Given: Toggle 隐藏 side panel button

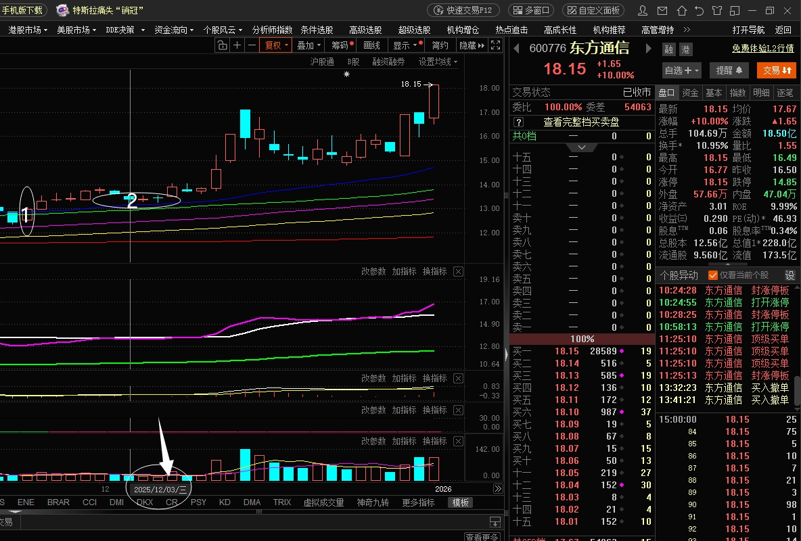Looking at the screenshot, I should (x=472, y=45).
